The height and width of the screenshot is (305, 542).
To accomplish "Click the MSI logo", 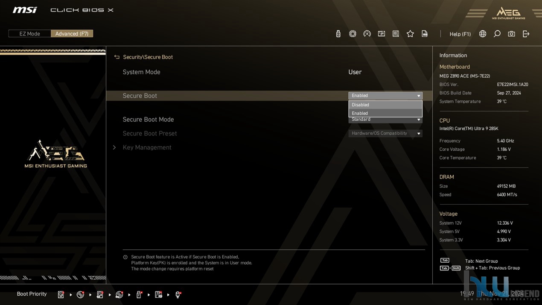I will click(25, 10).
